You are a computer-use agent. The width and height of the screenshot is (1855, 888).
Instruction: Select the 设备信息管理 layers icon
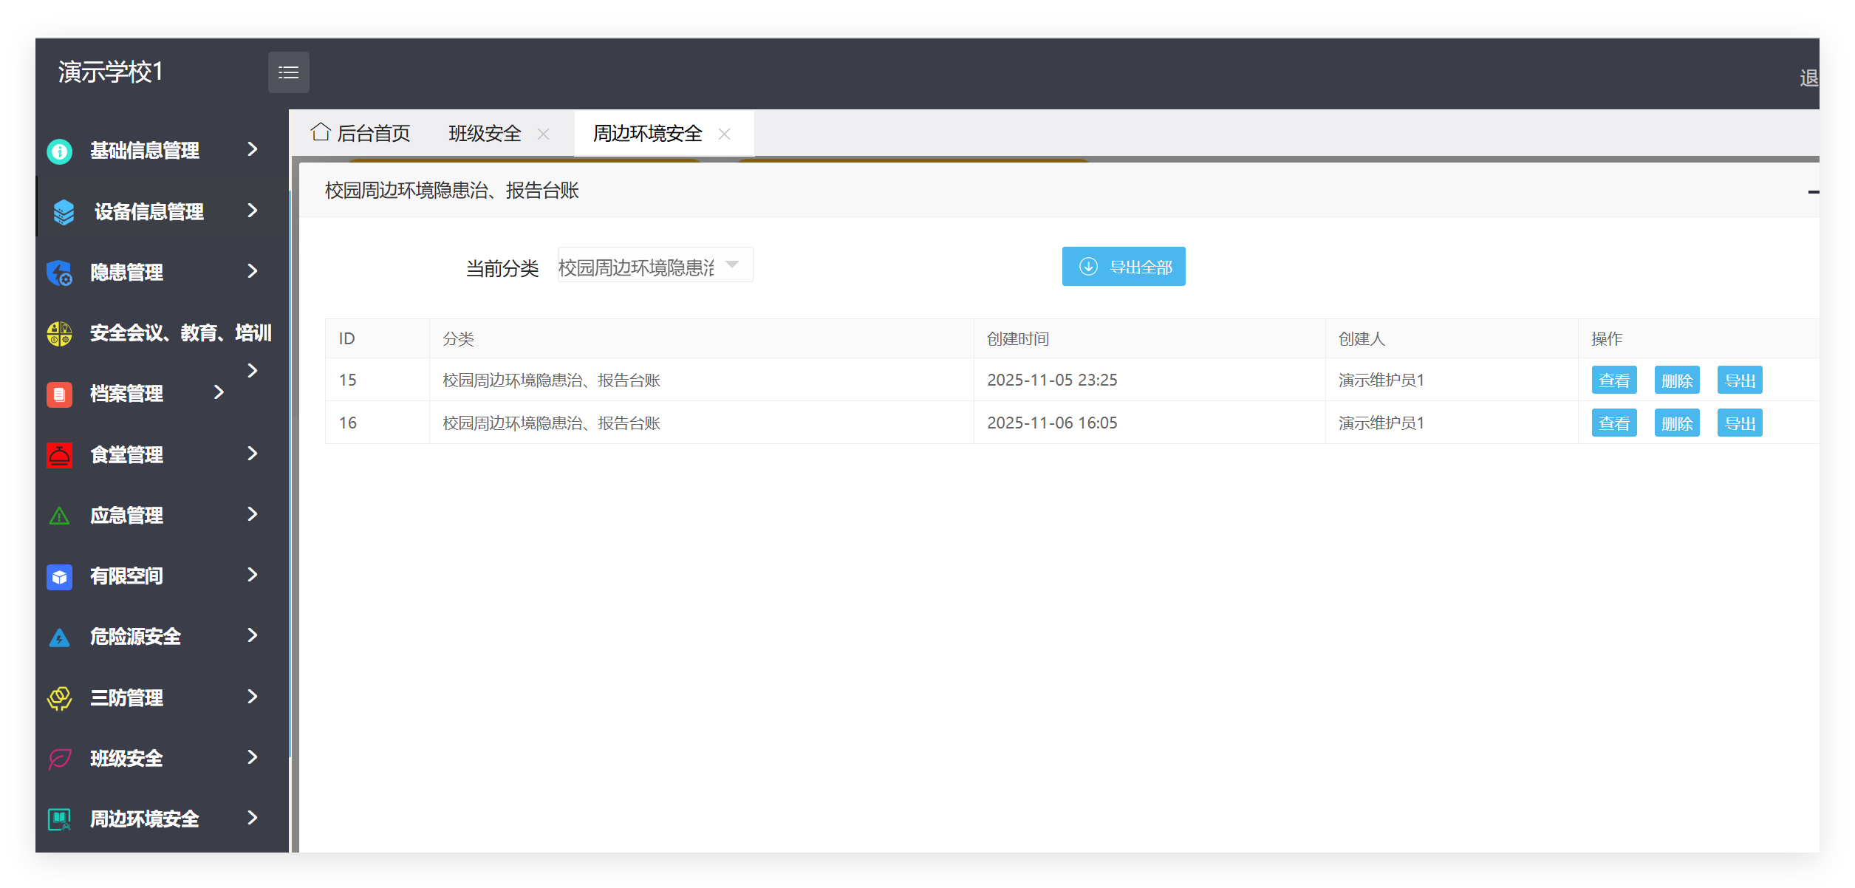[63, 212]
